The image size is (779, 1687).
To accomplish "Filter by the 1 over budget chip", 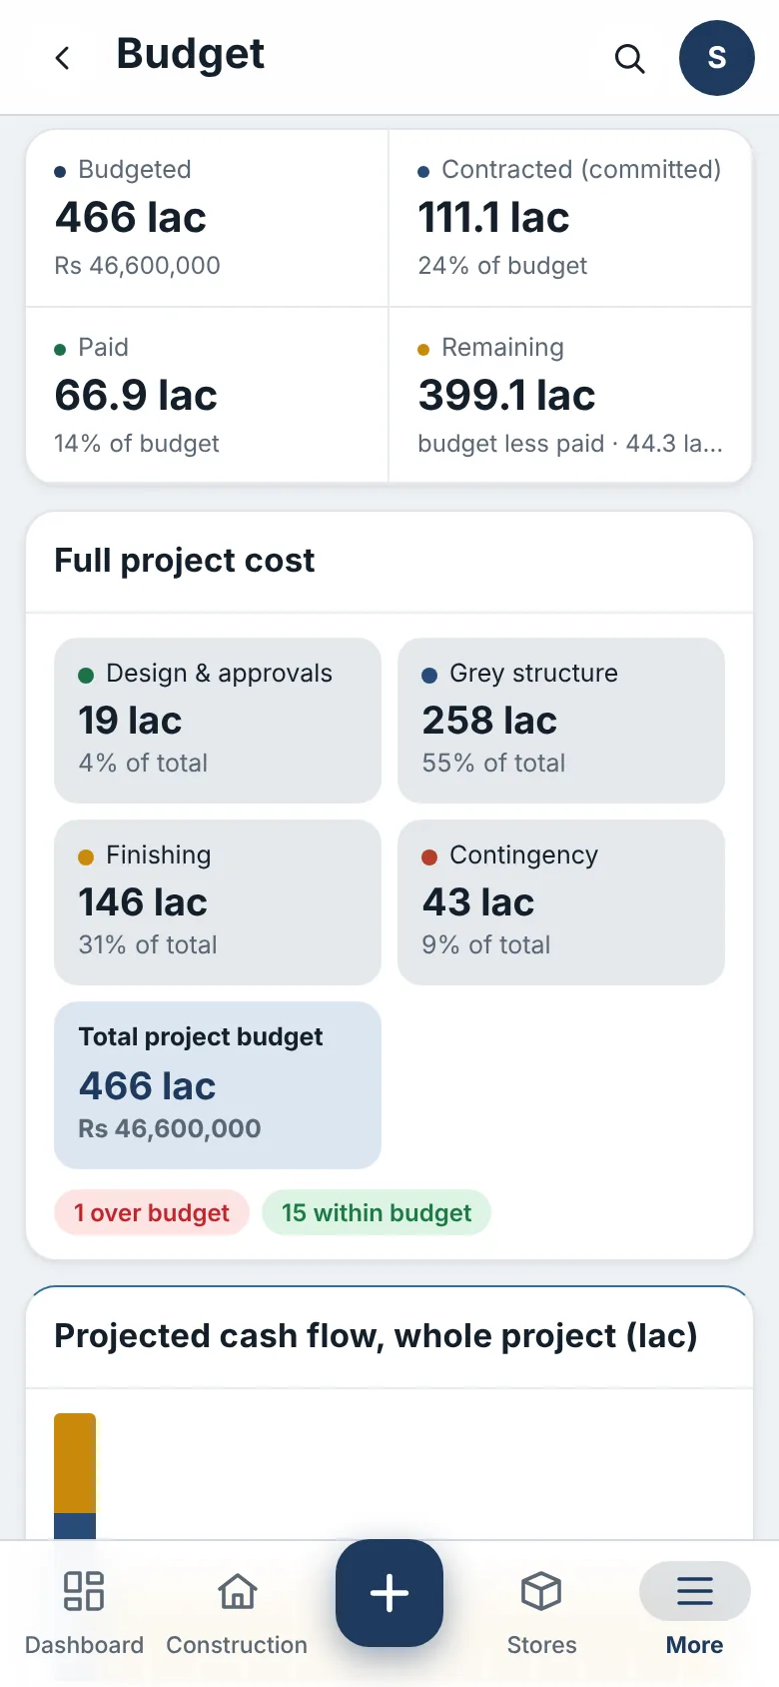I will (152, 1212).
